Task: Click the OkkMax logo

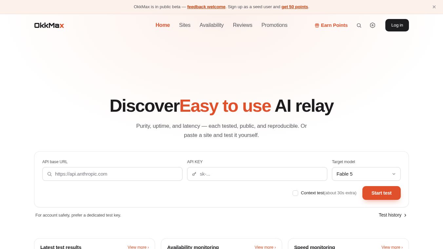Action: 49,25
